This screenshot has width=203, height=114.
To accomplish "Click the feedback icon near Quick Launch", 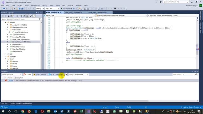I will point(161,2).
